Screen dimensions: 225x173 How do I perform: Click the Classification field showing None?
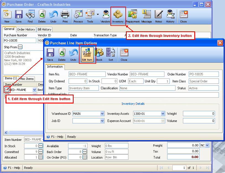point(147,88)
